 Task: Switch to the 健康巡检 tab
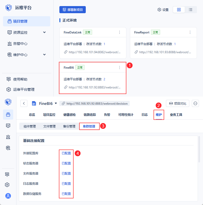pos(70,115)
